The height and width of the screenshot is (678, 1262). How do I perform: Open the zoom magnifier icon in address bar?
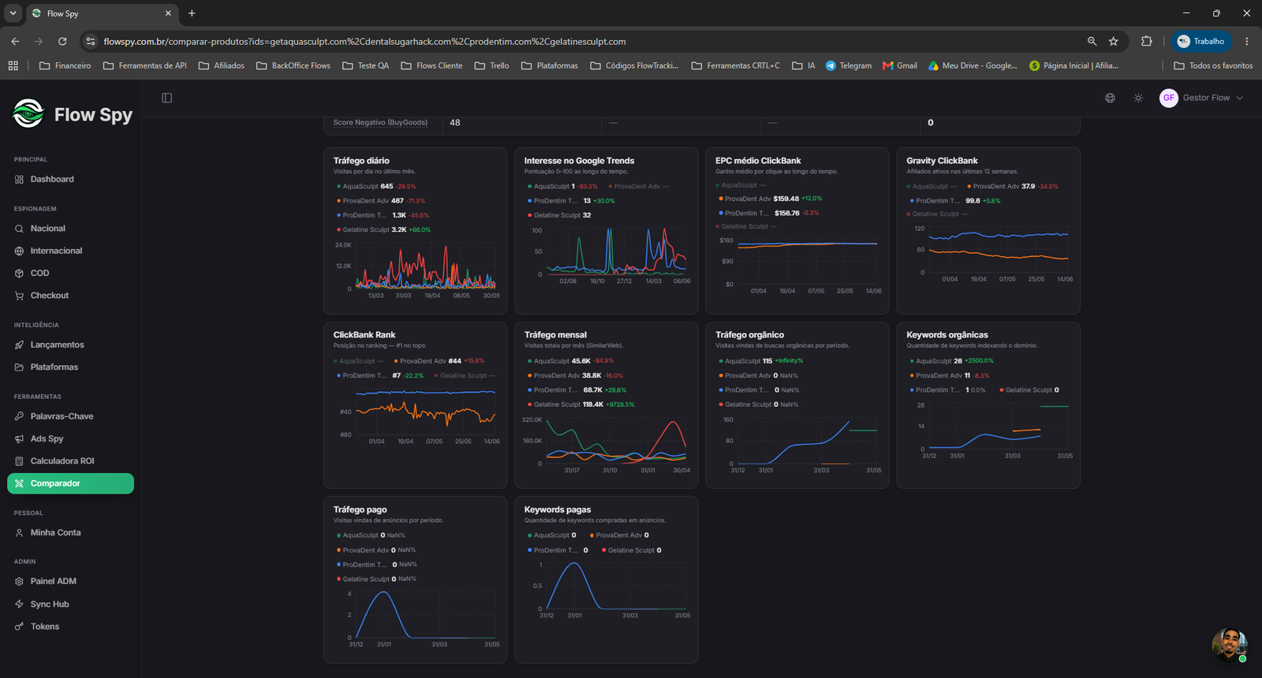tap(1092, 41)
